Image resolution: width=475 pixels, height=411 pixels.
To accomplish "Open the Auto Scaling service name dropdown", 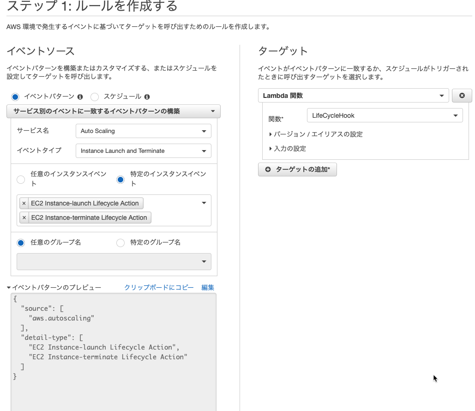I will point(143,131).
